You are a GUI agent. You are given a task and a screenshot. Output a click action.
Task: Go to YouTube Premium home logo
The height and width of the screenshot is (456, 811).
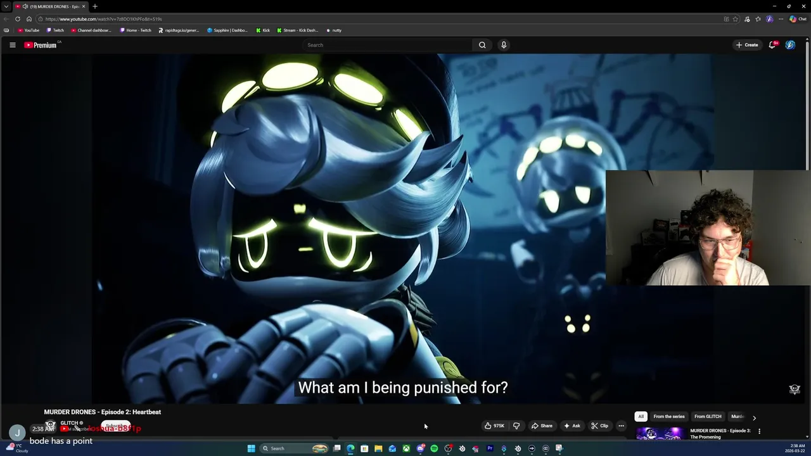coord(42,45)
